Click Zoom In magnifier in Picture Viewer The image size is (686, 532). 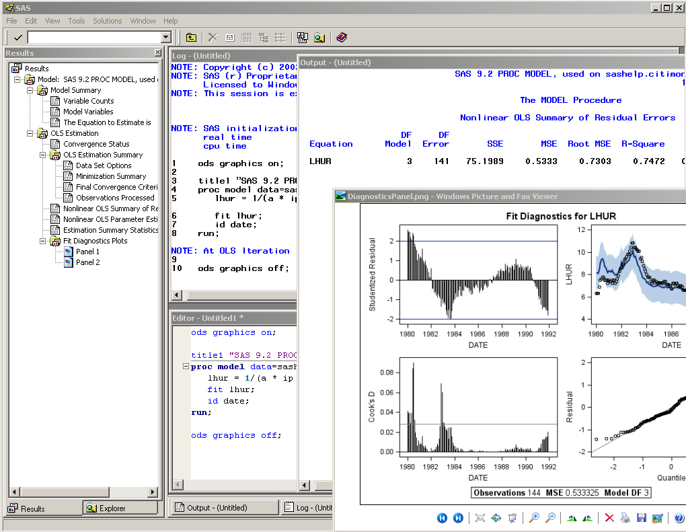(534, 518)
